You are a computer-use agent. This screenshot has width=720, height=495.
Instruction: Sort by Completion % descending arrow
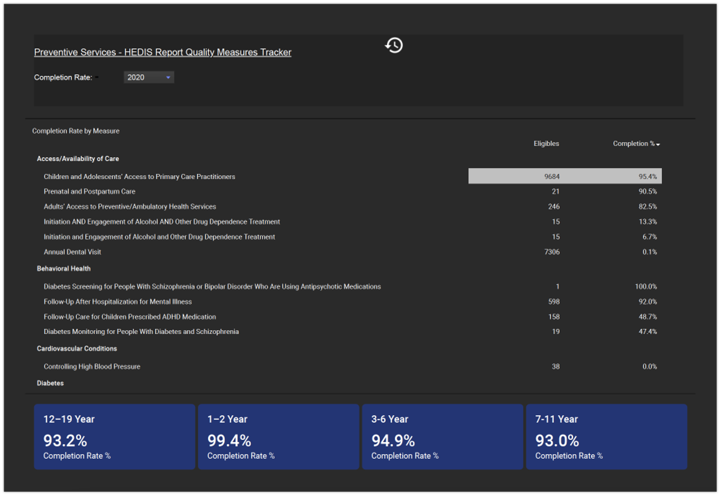coord(658,144)
